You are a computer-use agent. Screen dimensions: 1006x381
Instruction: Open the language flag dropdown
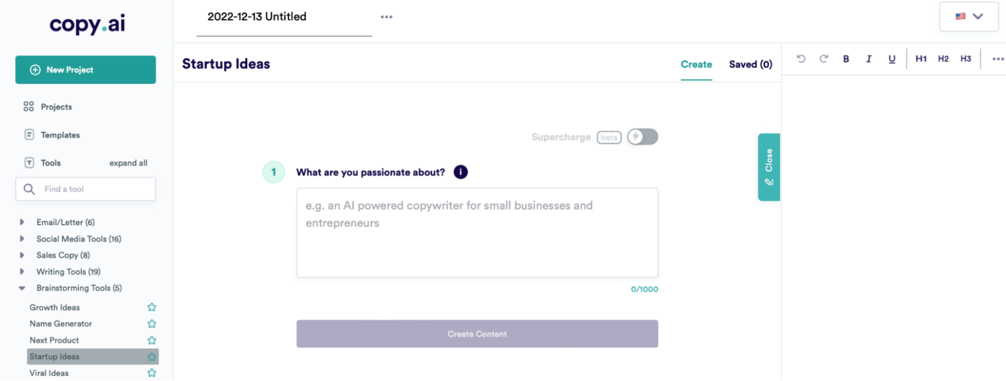pyautogui.click(x=968, y=17)
